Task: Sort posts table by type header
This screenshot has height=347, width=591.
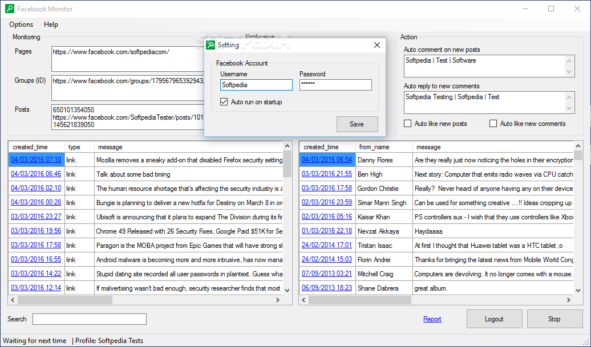Action: point(79,147)
